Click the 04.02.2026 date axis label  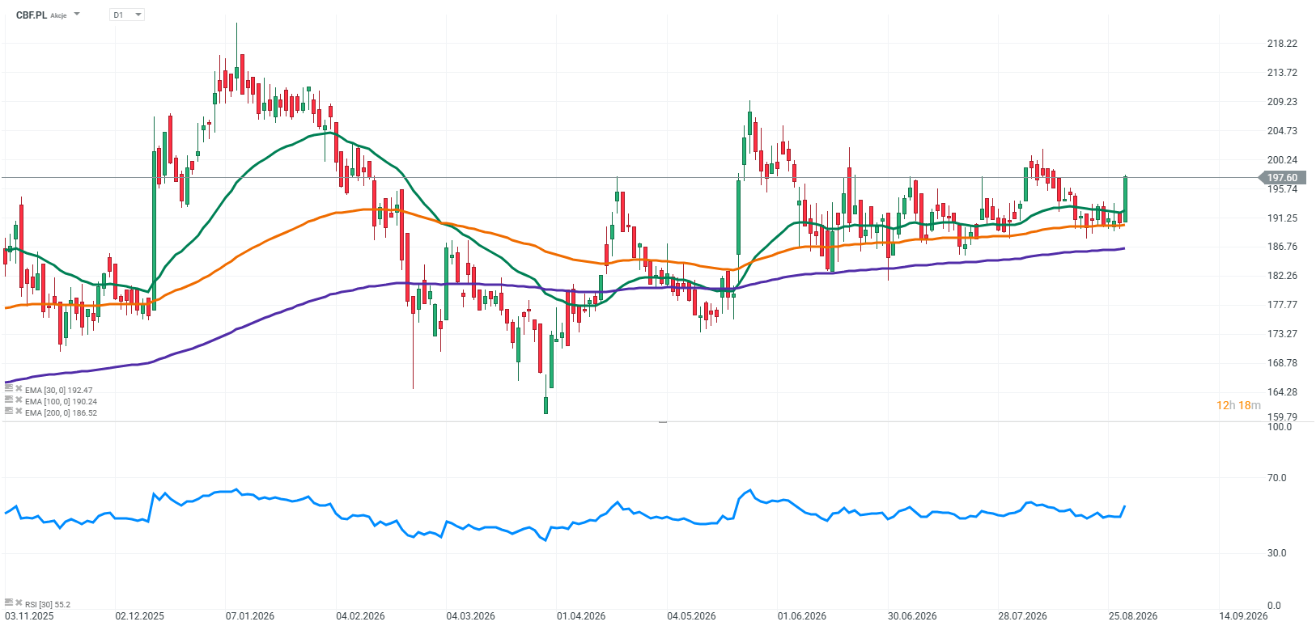coord(360,616)
